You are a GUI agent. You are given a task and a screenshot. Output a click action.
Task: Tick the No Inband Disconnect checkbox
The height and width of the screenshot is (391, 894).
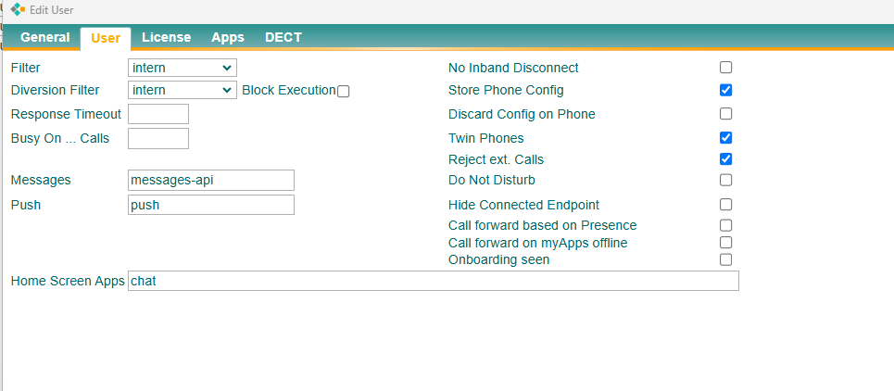pyautogui.click(x=725, y=68)
